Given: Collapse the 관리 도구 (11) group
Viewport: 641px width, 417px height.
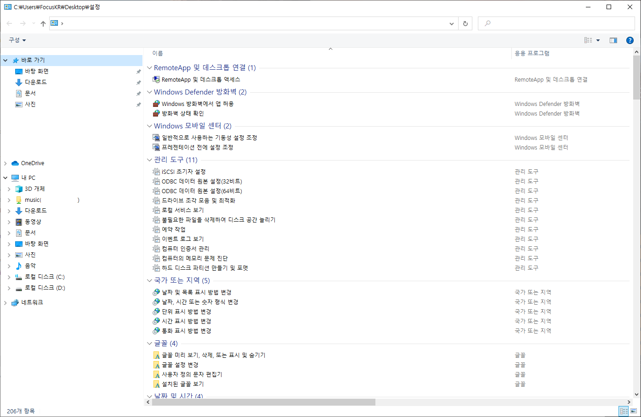Looking at the screenshot, I should point(149,160).
